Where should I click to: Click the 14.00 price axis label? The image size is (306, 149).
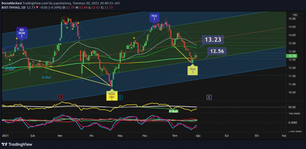coord(292,35)
